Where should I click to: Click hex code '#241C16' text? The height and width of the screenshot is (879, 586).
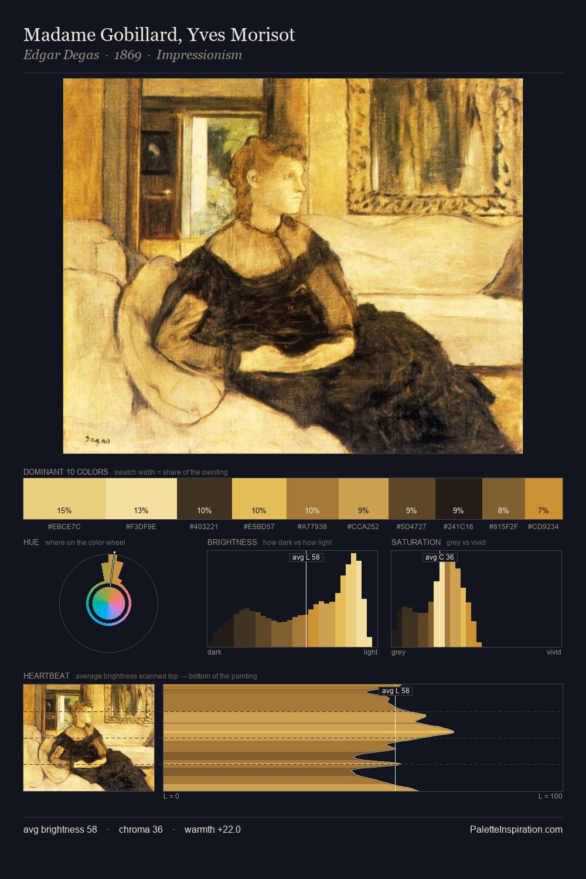pyautogui.click(x=458, y=526)
